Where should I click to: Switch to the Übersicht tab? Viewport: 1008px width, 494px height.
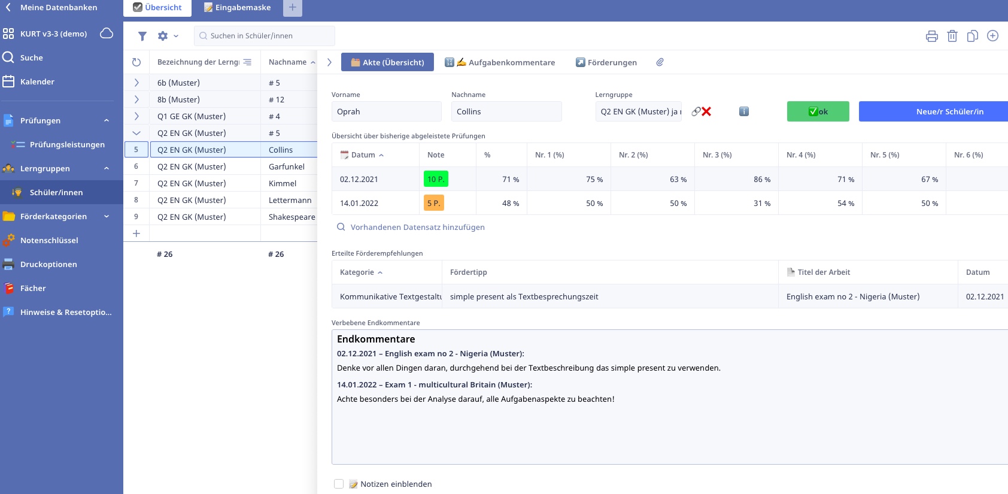(x=157, y=8)
